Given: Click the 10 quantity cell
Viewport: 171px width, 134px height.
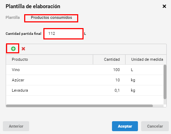Looking at the screenshot, I should [109, 80].
